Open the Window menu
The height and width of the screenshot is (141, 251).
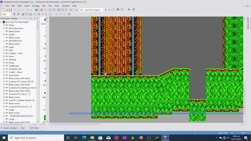(x=66, y=6)
